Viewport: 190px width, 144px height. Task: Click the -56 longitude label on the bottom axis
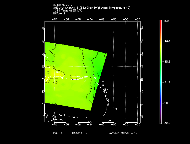pyautogui.click(x=138, y=125)
